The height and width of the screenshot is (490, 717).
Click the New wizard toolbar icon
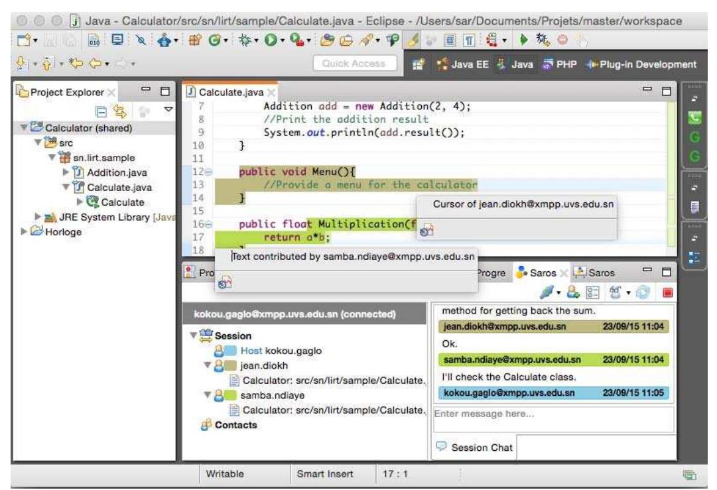pos(23,40)
